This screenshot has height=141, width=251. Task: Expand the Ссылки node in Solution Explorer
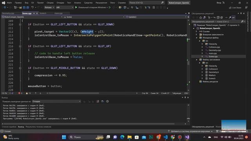(196, 31)
